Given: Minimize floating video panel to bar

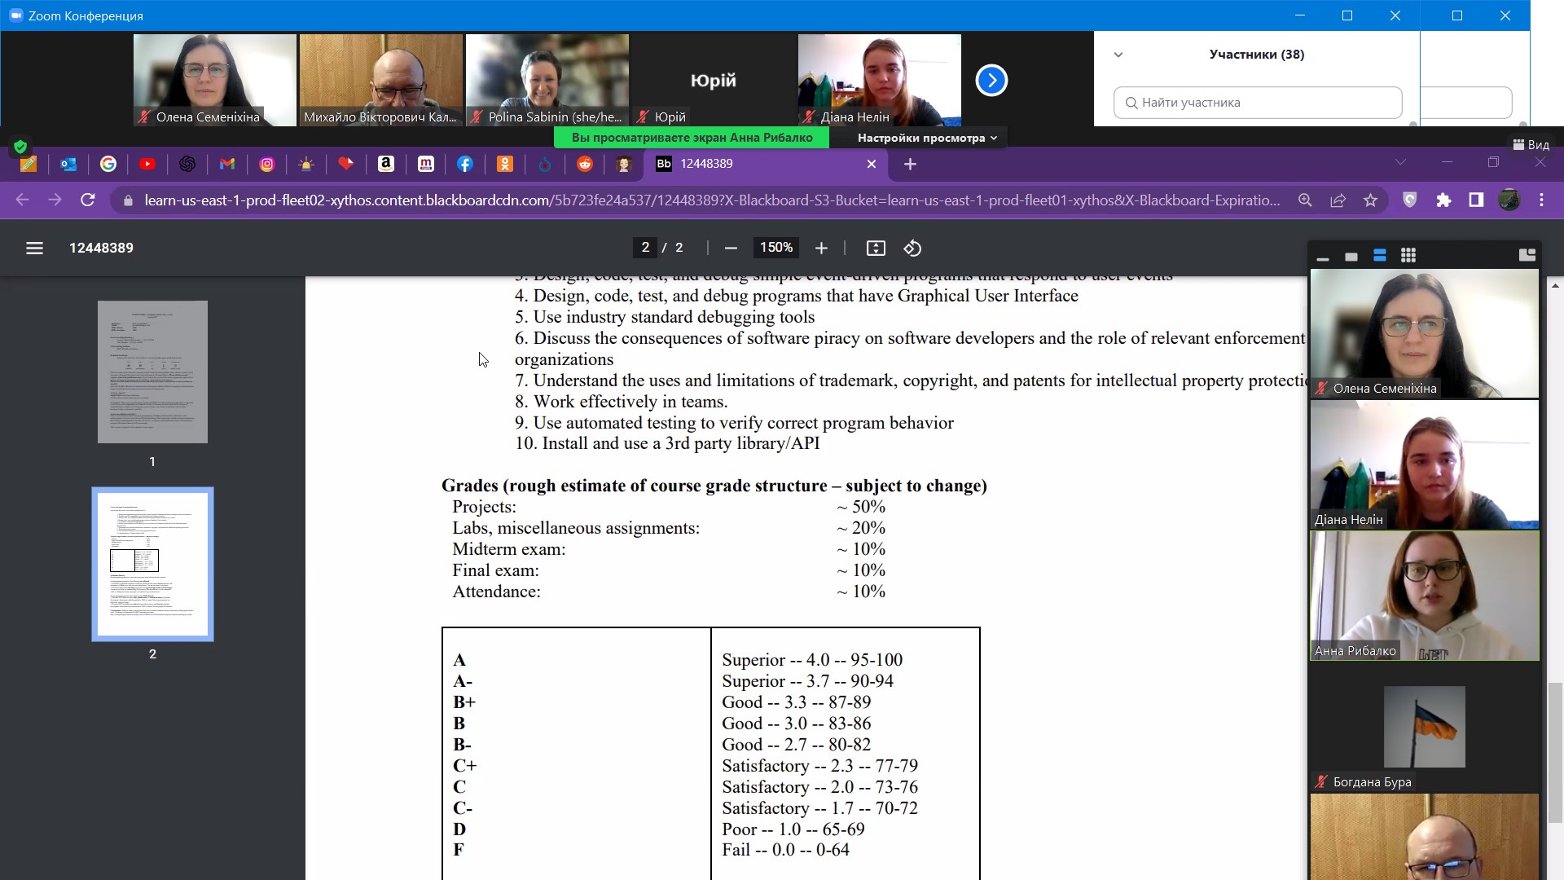Looking at the screenshot, I should 1323,257.
